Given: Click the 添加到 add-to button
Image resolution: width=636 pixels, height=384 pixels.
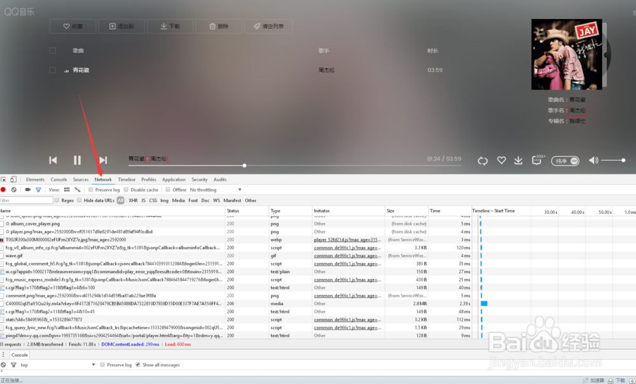Looking at the screenshot, I should [x=121, y=26].
